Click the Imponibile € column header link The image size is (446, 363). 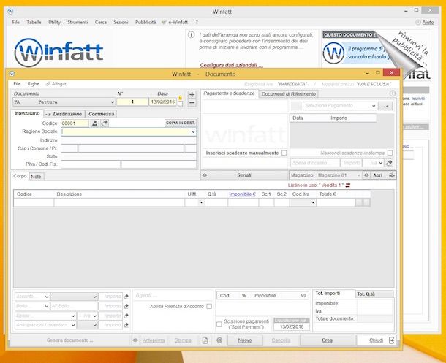point(242,194)
